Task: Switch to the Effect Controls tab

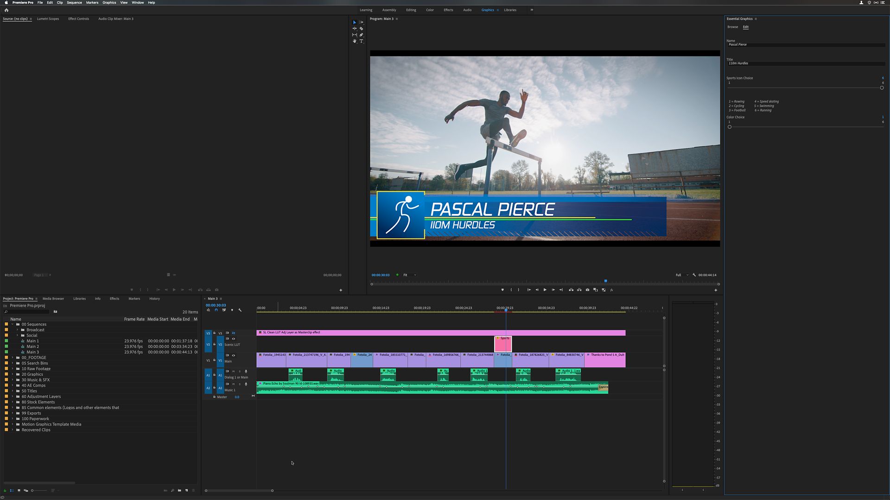Action: click(x=78, y=19)
